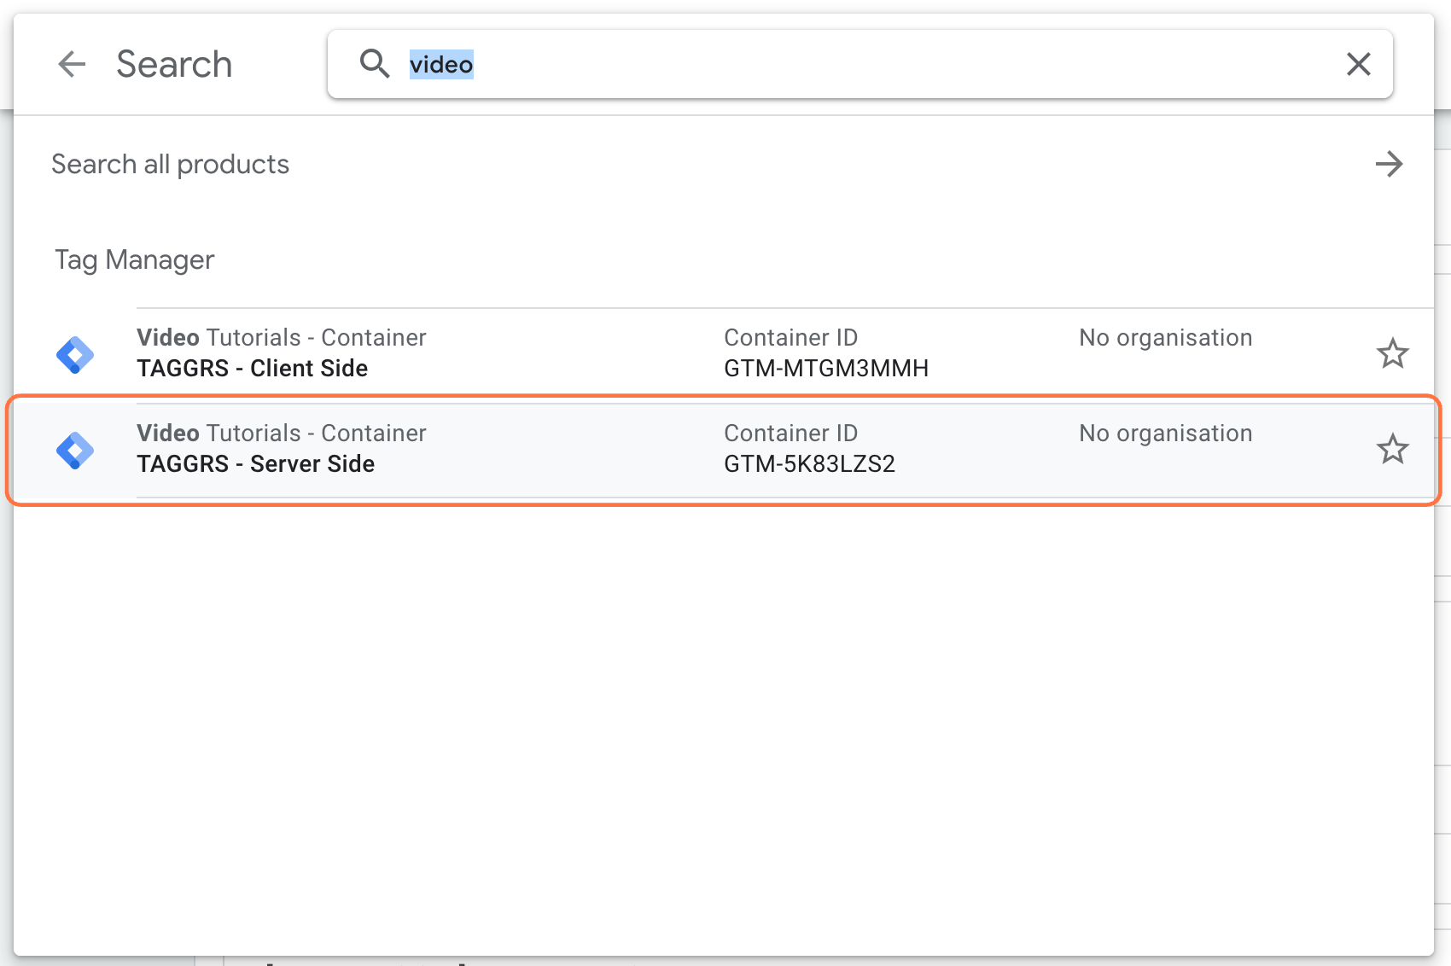The image size is (1451, 966).
Task: Click container ID GTM-MTGM3MMH
Action: (826, 369)
